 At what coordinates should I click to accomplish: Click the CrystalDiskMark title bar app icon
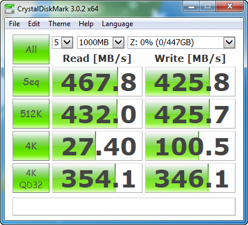tap(10, 8)
